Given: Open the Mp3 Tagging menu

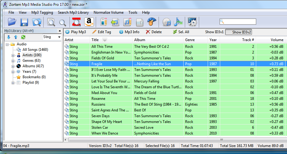Looking at the screenshot, I should tap(42, 12).
